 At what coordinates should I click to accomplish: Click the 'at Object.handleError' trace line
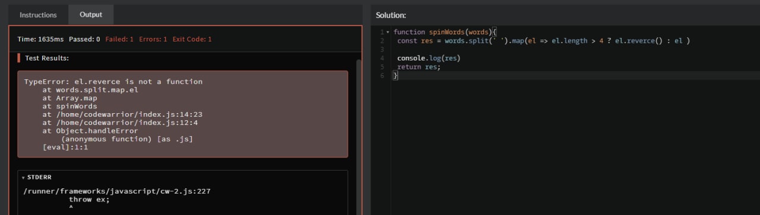(90, 131)
